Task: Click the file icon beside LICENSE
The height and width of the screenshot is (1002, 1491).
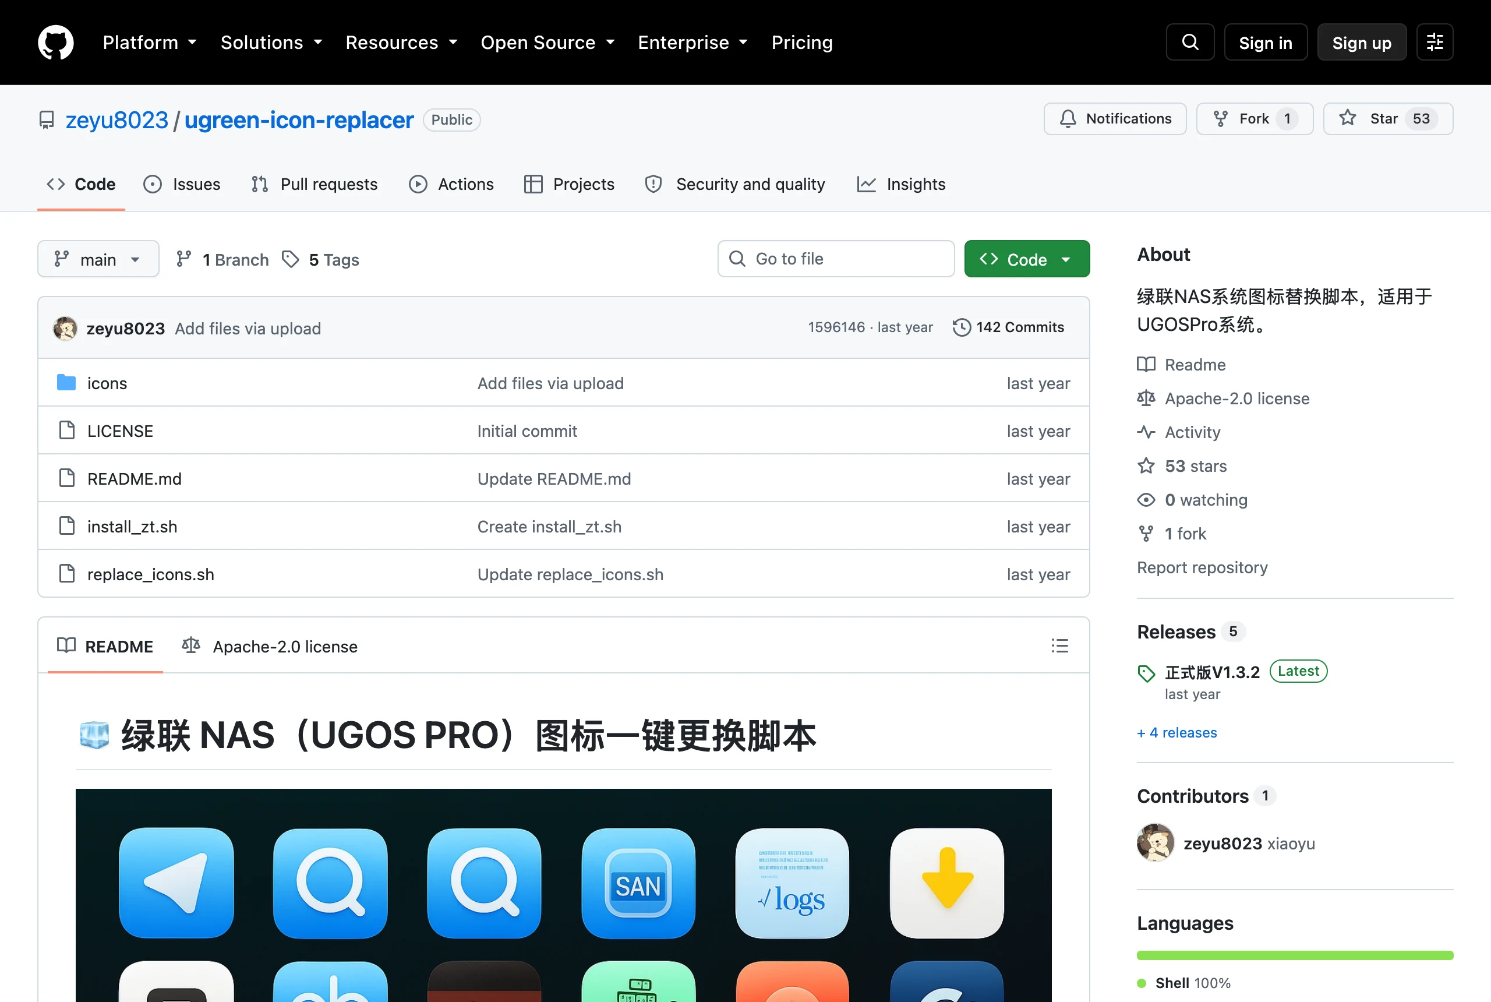Action: coord(66,431)
